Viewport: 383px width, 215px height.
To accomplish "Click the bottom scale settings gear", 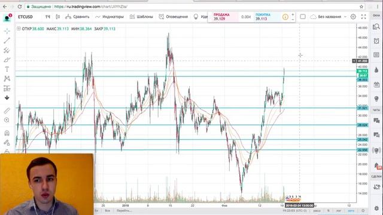I will 363,211.
